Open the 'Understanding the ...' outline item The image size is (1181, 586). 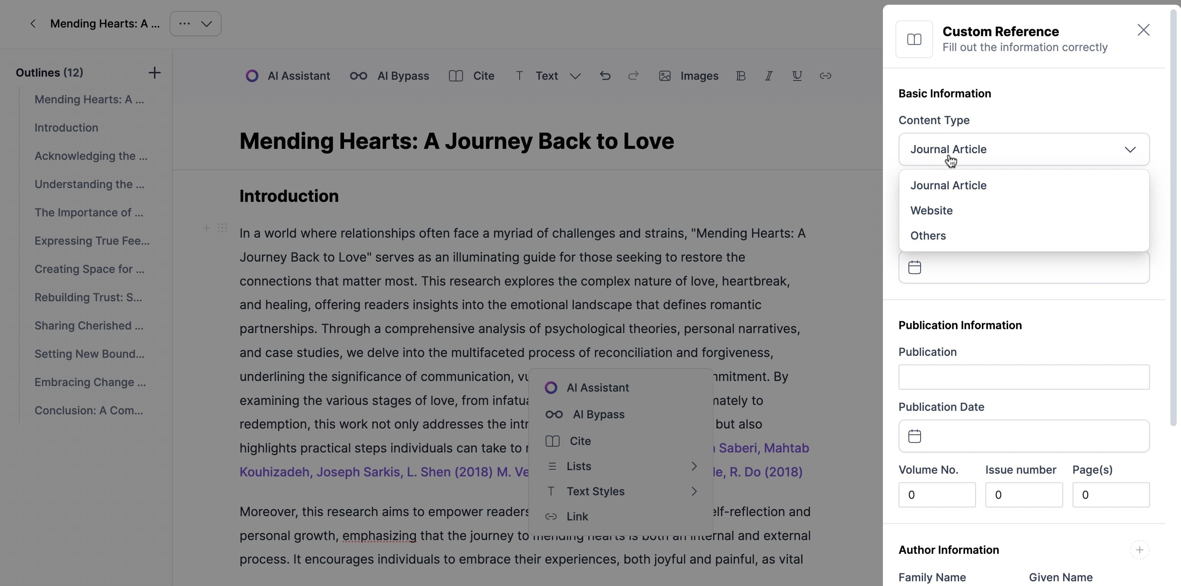pyautogui.click(x=90, y=184)
